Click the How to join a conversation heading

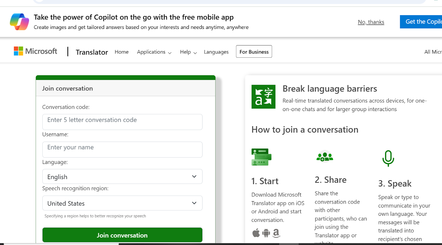click(x=305, y=130)
